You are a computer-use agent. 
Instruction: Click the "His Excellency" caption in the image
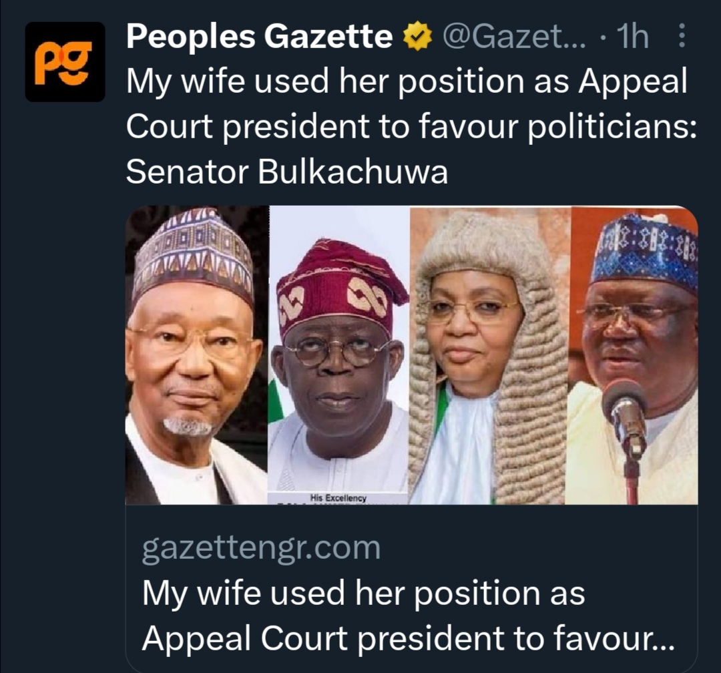click(x=338, y=497)
